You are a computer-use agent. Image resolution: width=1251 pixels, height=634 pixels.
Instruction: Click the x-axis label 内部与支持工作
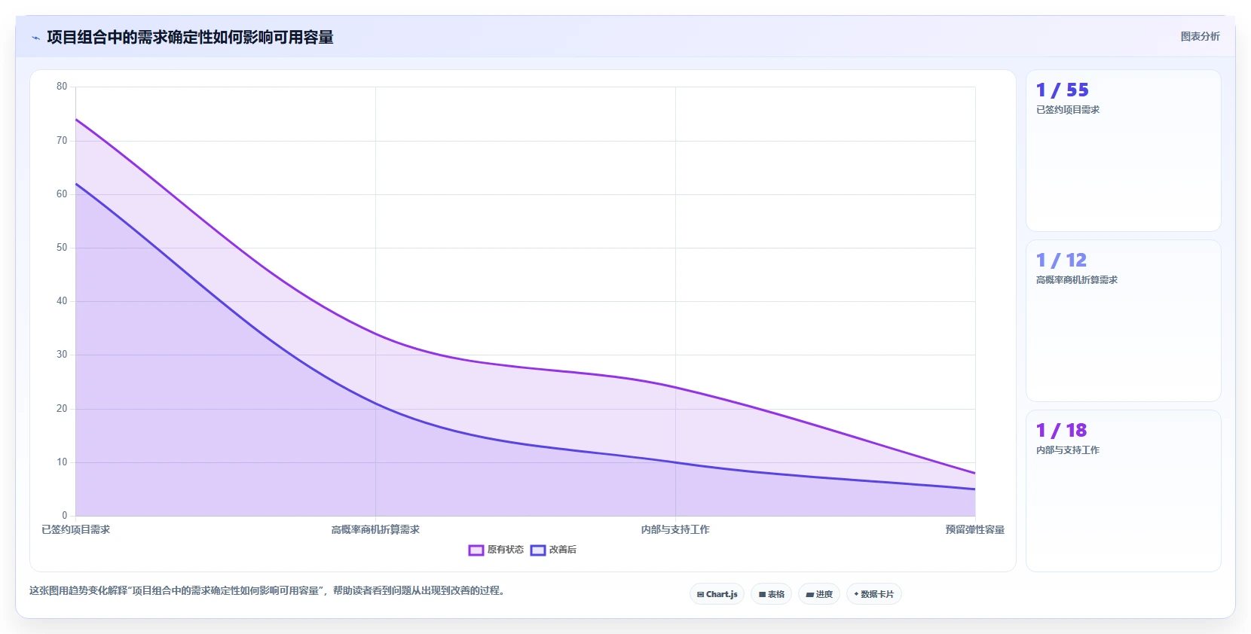tap(675, 529)
